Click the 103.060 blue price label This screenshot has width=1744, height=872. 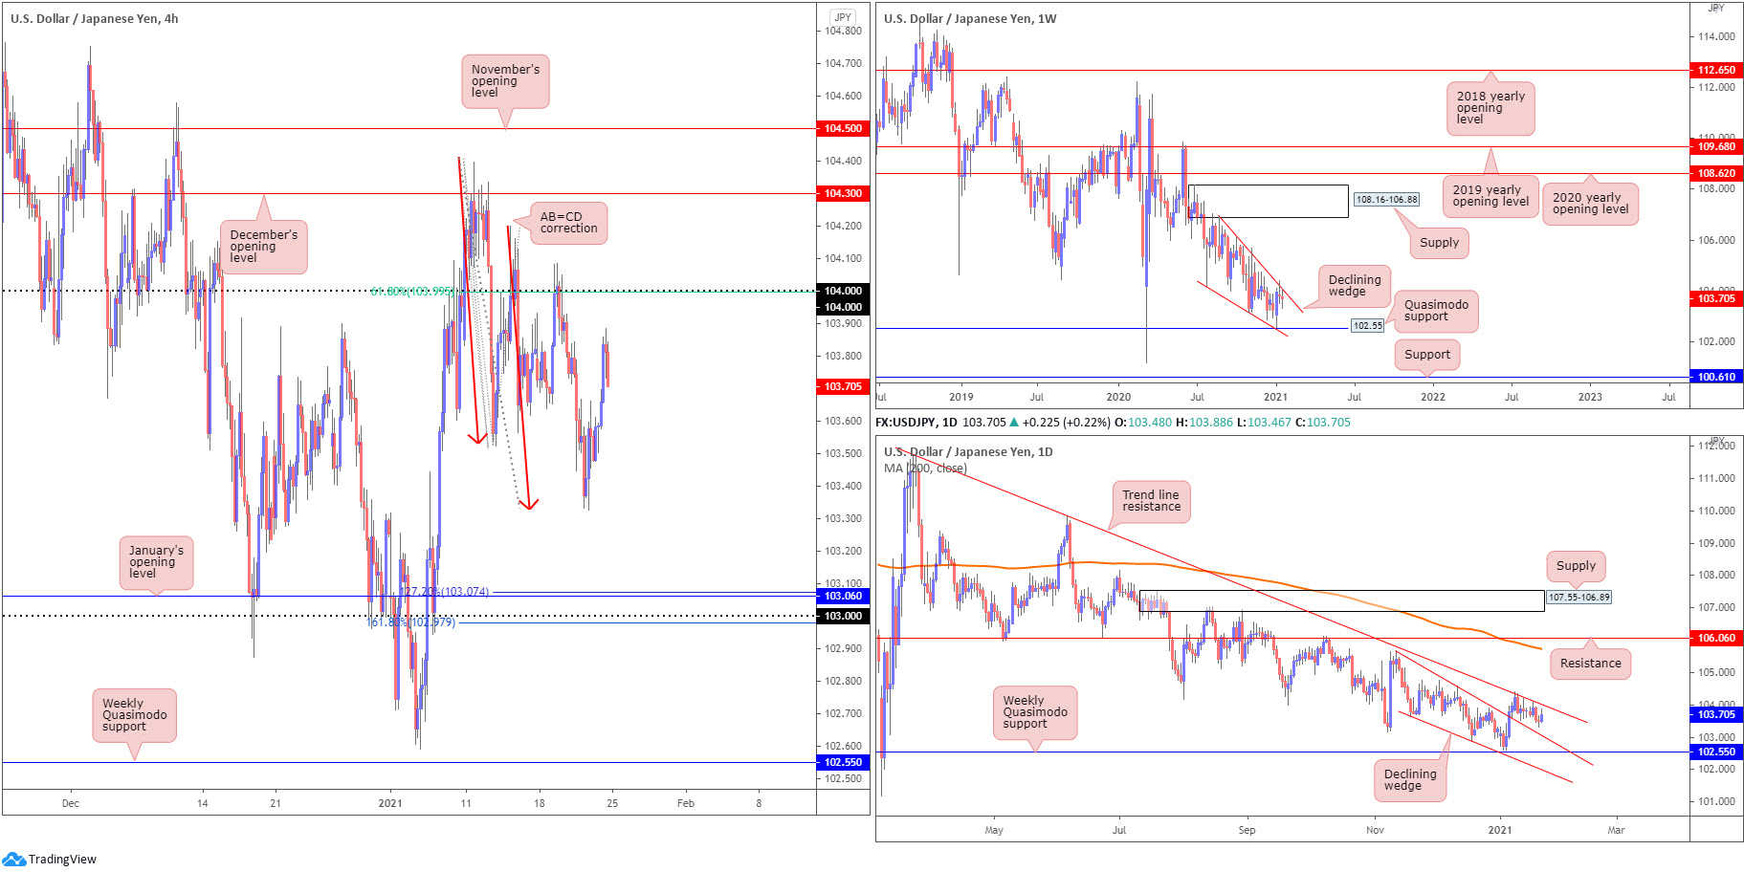[843, 596]
